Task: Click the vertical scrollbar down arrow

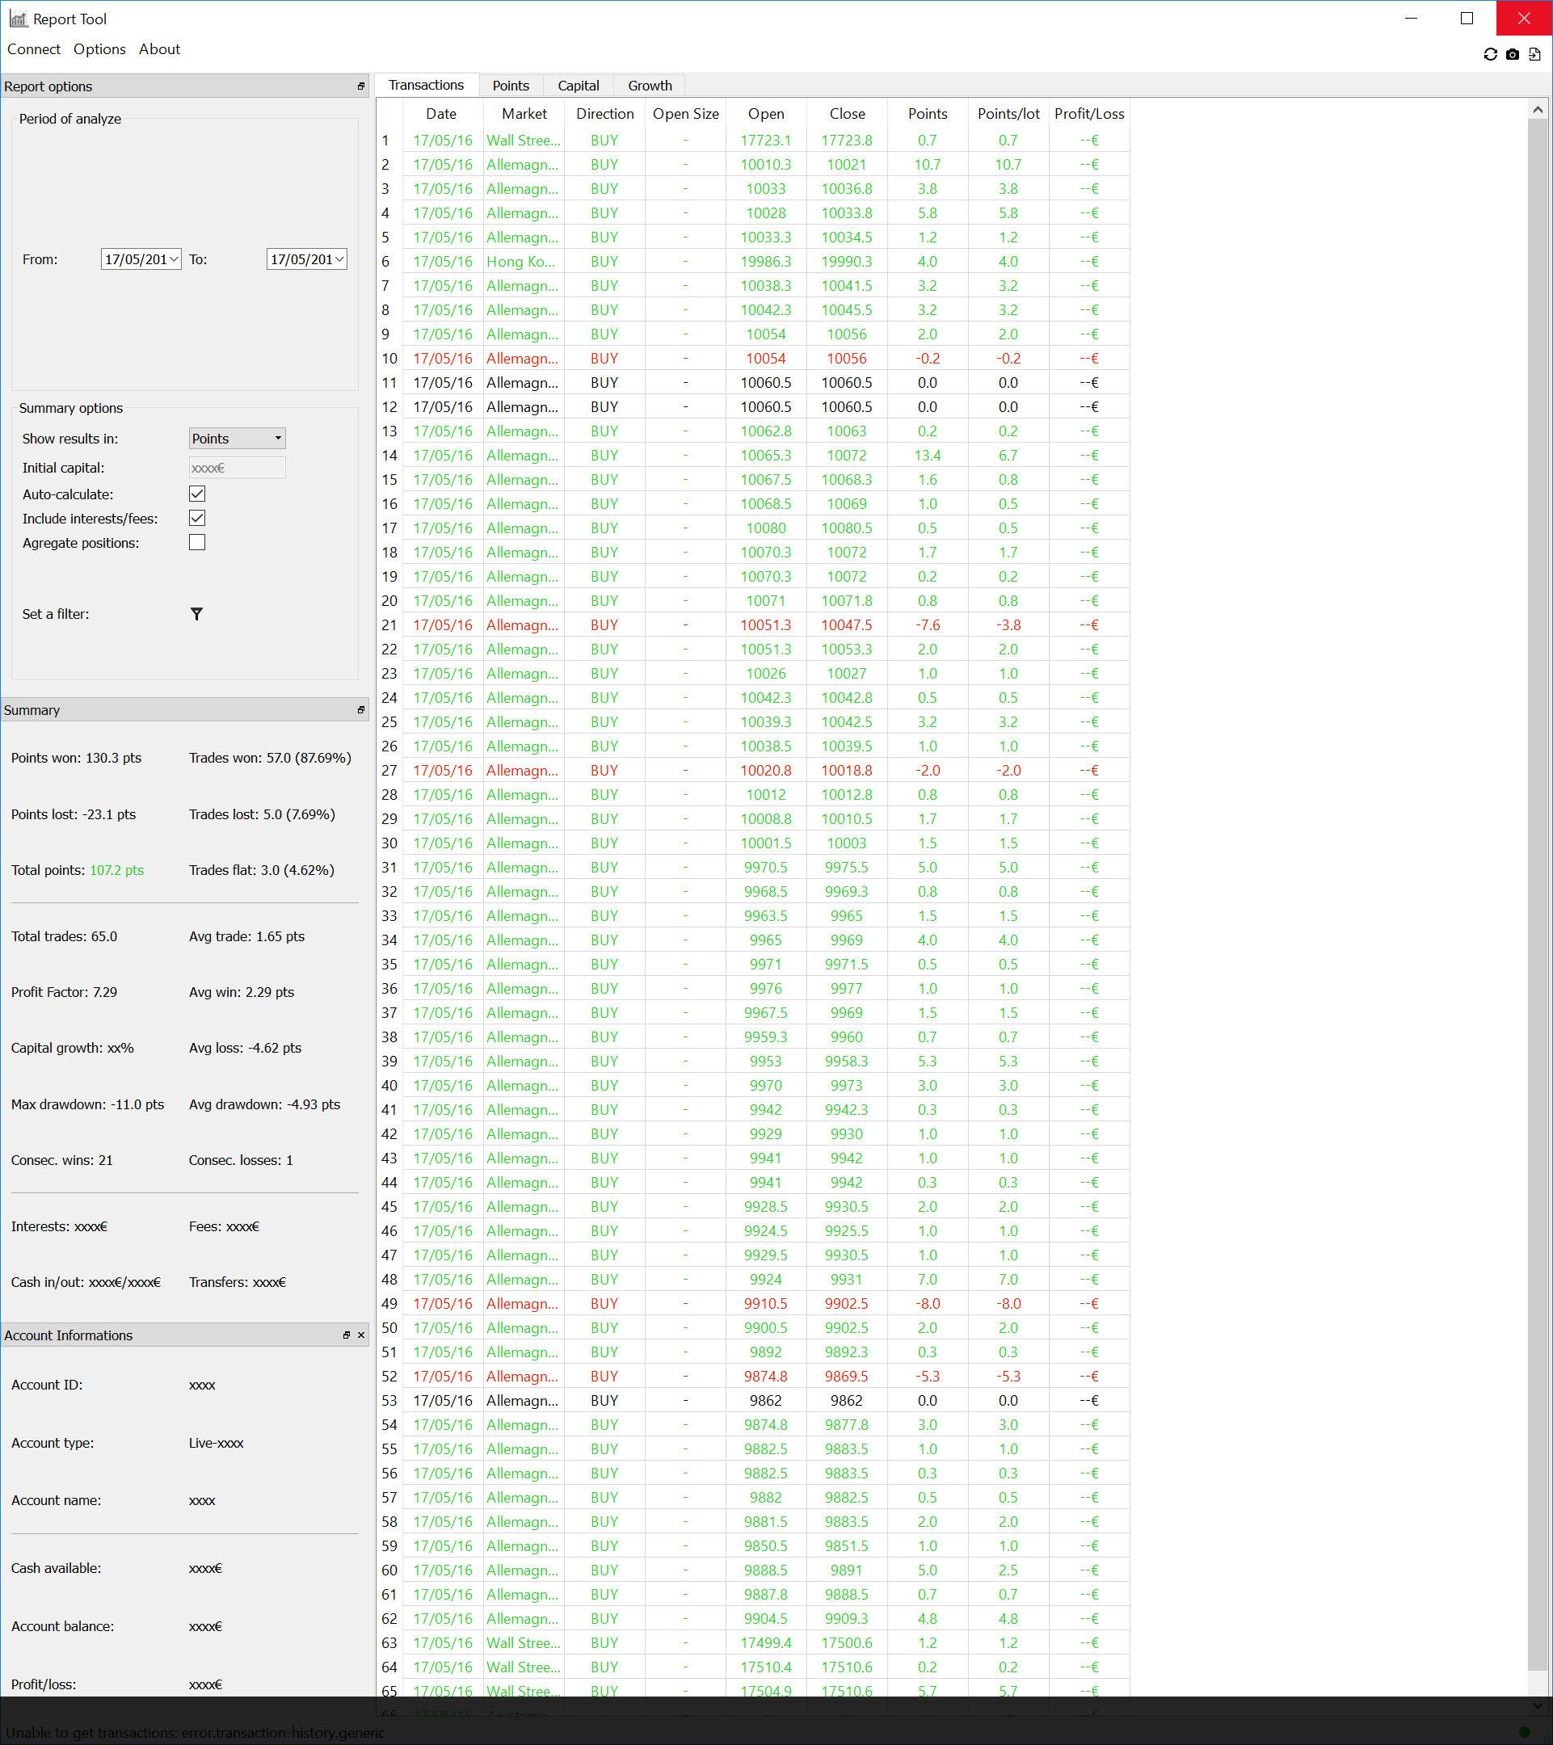Action: [1538, 1705]
